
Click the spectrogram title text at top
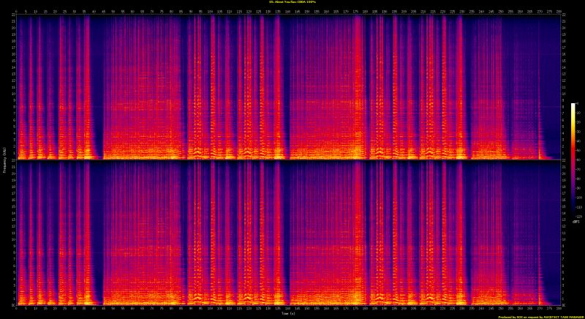[x=292, y=3]
